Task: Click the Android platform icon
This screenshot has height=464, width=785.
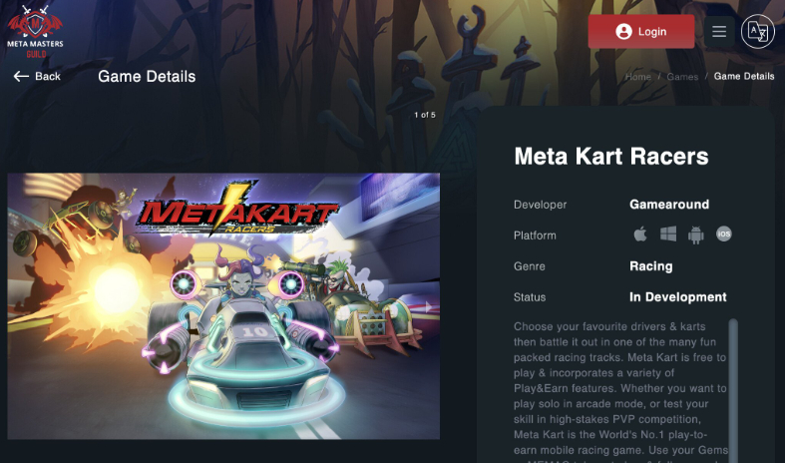Action: click(696, 234)
